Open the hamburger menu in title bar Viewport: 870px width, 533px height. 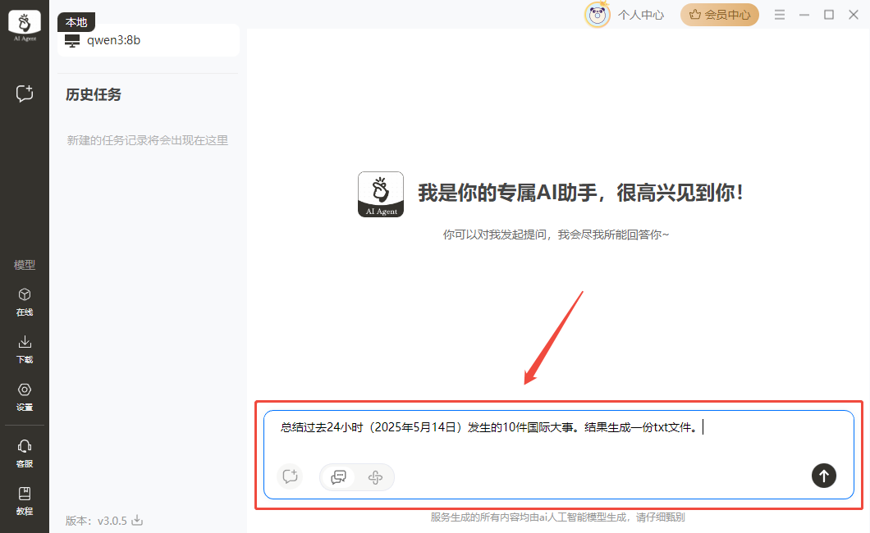point(780,15)
